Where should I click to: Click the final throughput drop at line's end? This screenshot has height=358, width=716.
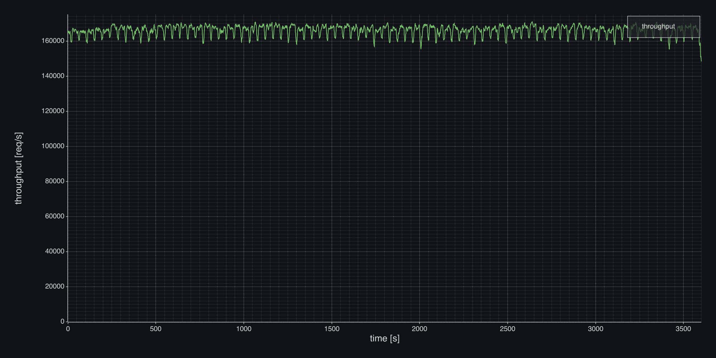coord(701,60)
